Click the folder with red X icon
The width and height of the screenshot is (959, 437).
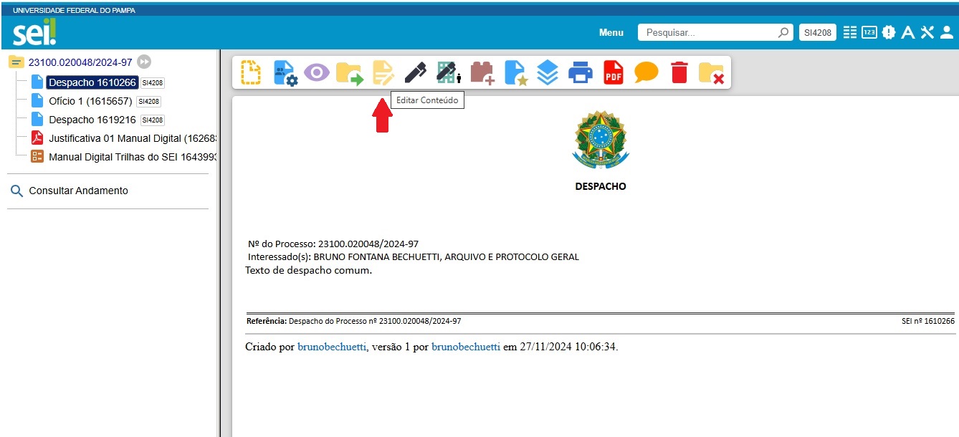point(711,73)
